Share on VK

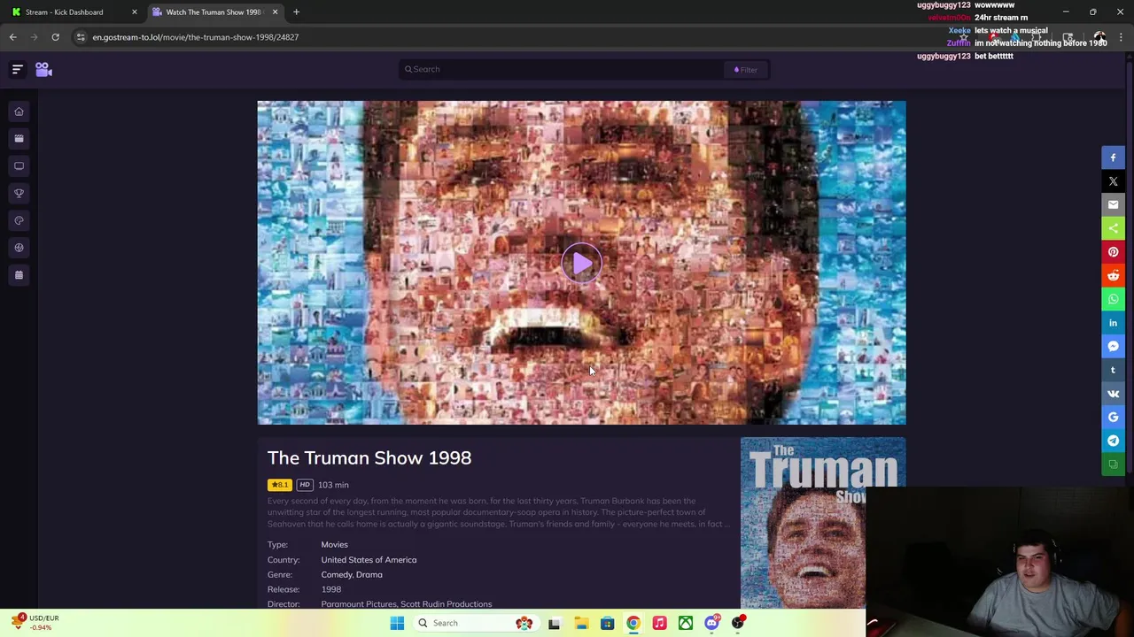[1113, 394]
